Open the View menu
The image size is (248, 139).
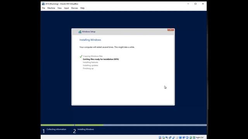pyautogui.click(x=59, y=8)
